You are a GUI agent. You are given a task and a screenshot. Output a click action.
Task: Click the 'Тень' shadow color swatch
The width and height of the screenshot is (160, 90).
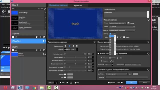pos(70,77)
